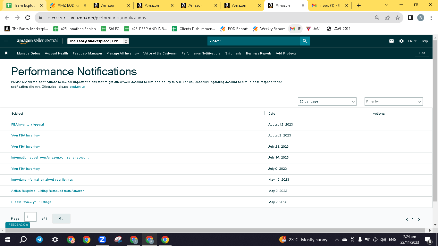Screen dimensions: 438x246
Task: Bookmark this page with the star
Action: pos(398,18)
